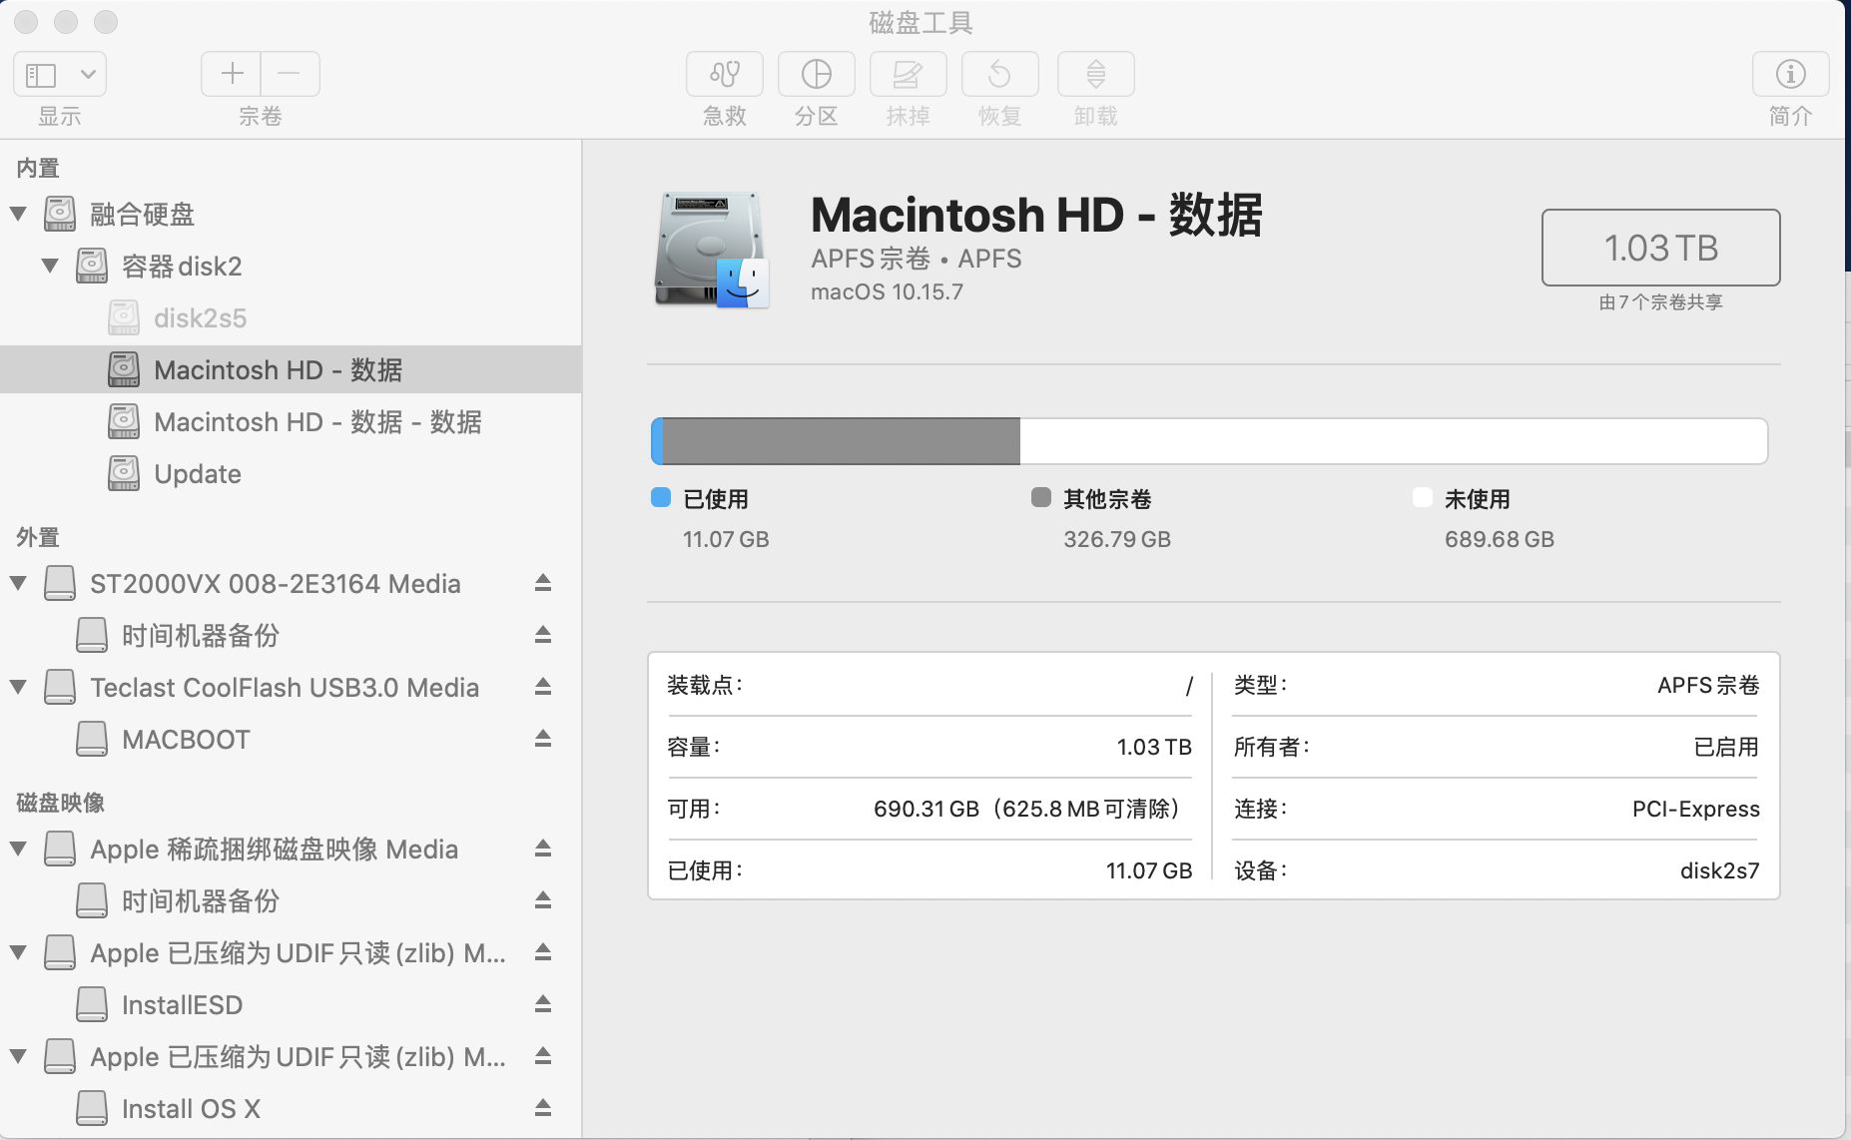Remove volume with the minus button
Viewport: 1851px width, 1140px height.
click(290, 74)
